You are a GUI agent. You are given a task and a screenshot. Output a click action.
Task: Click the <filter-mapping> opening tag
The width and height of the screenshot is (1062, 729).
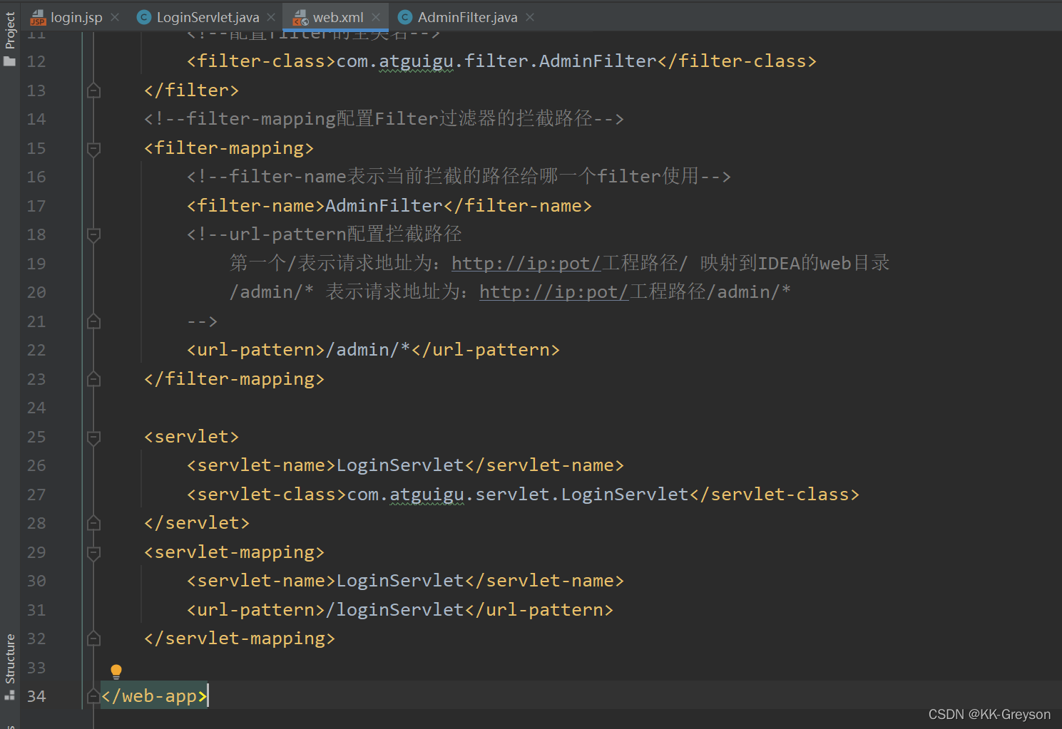pos(229,148)
